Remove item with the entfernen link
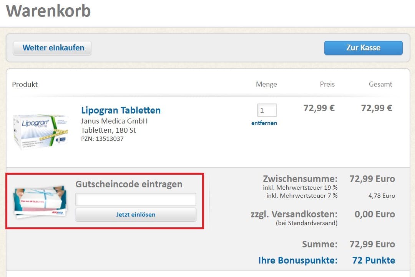 tap(264, 123)
